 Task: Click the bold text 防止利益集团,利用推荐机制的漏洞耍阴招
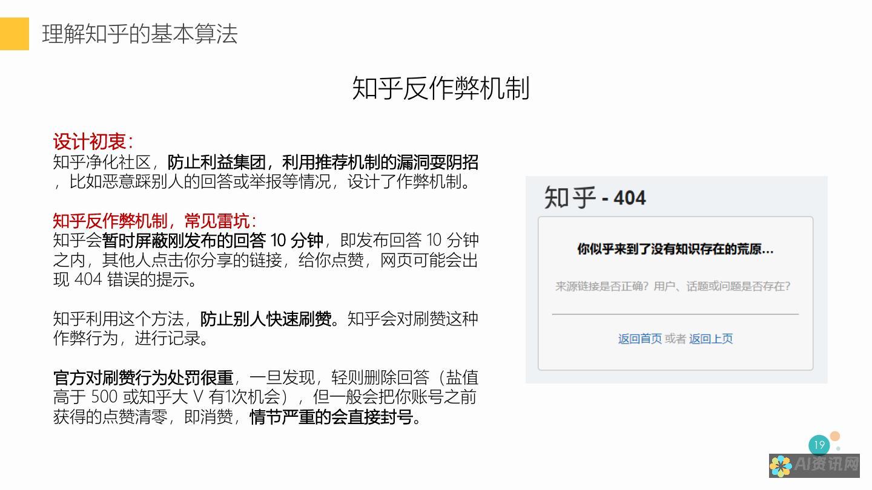click(323, 162)
